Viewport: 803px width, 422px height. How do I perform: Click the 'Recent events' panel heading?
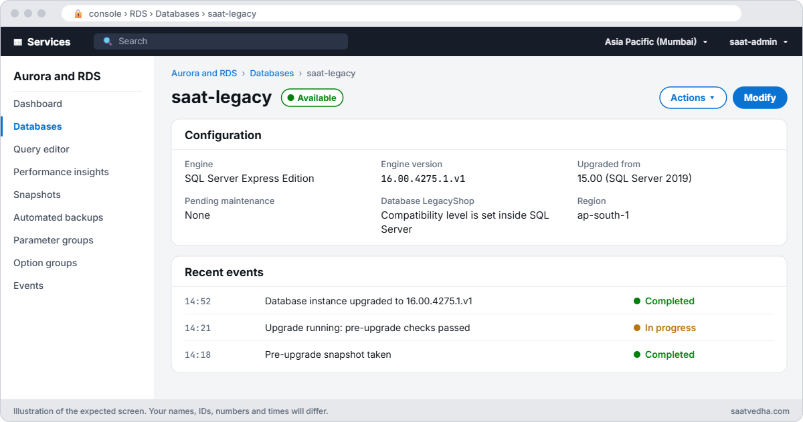tap(224, 272)
